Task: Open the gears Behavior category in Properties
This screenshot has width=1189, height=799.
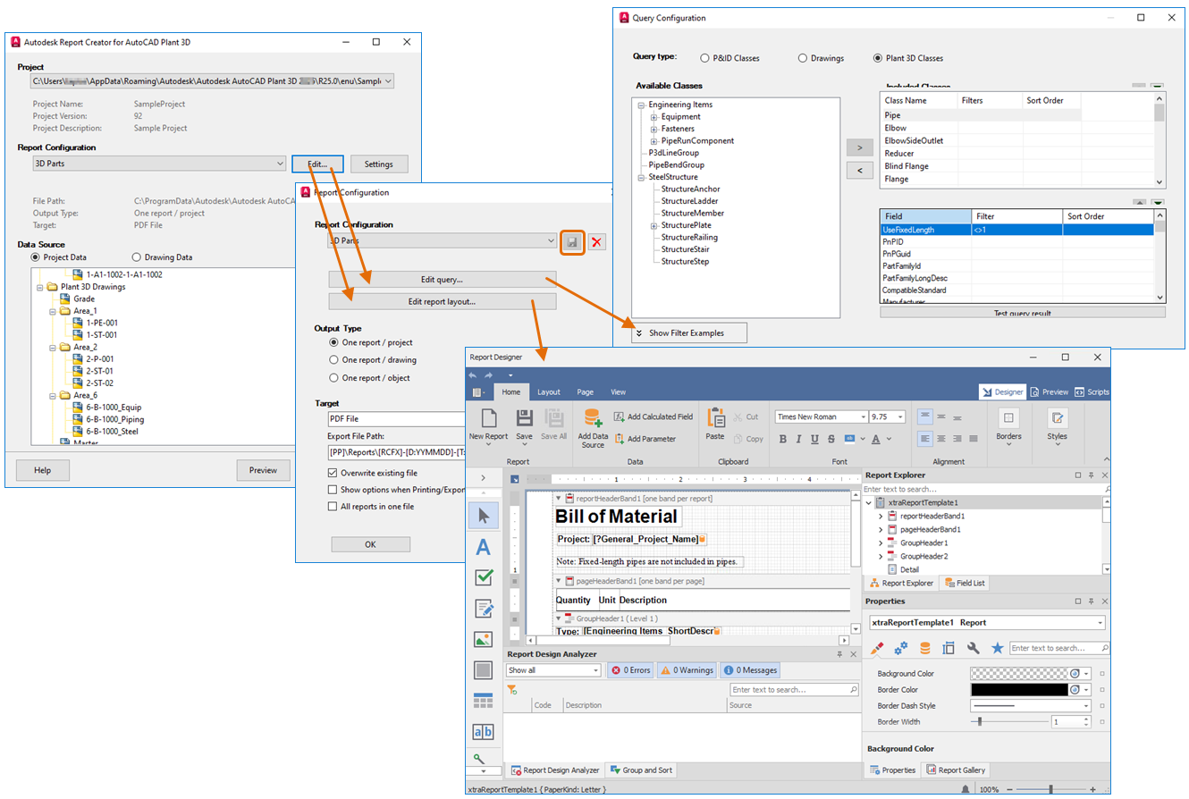Action: (901, 648)
